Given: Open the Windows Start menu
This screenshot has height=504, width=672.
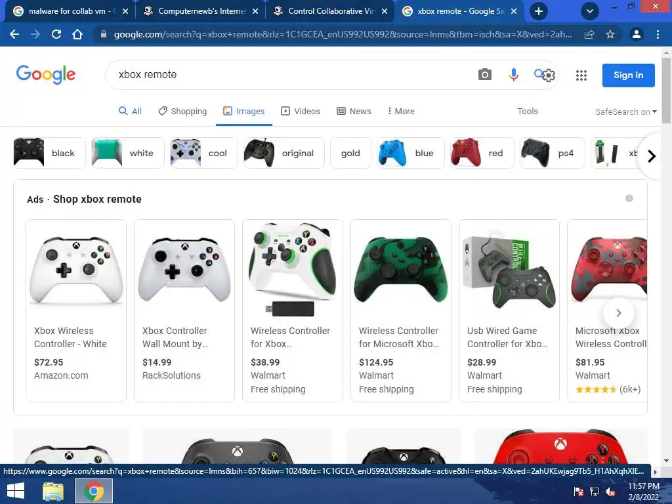Looking at the screenshot, I should (x=16, y=491).
